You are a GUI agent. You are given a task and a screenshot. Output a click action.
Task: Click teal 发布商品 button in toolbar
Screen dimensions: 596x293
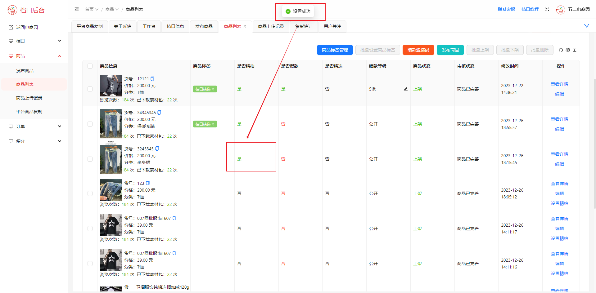(450, 50)
